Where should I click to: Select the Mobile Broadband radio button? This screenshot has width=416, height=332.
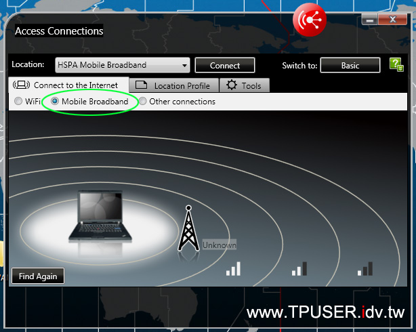55,101
